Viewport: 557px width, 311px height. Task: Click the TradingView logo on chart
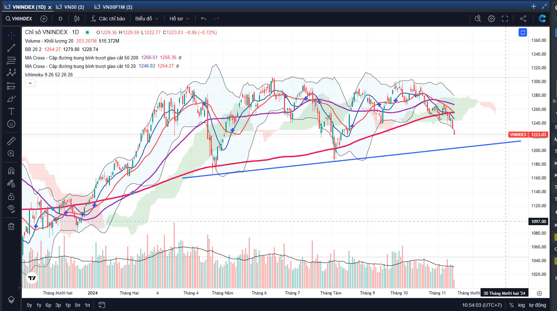[32, 278]
